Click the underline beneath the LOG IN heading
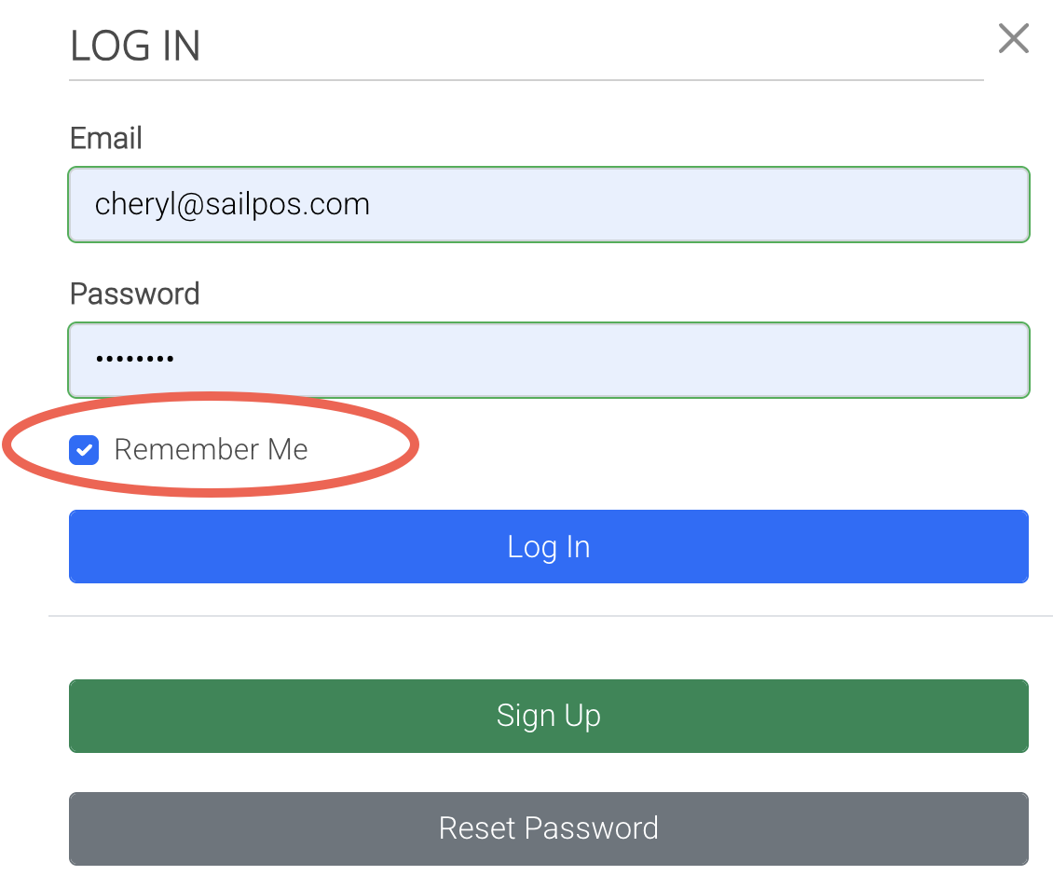This screenshot has width=1053, height=889. coord(526,80)
